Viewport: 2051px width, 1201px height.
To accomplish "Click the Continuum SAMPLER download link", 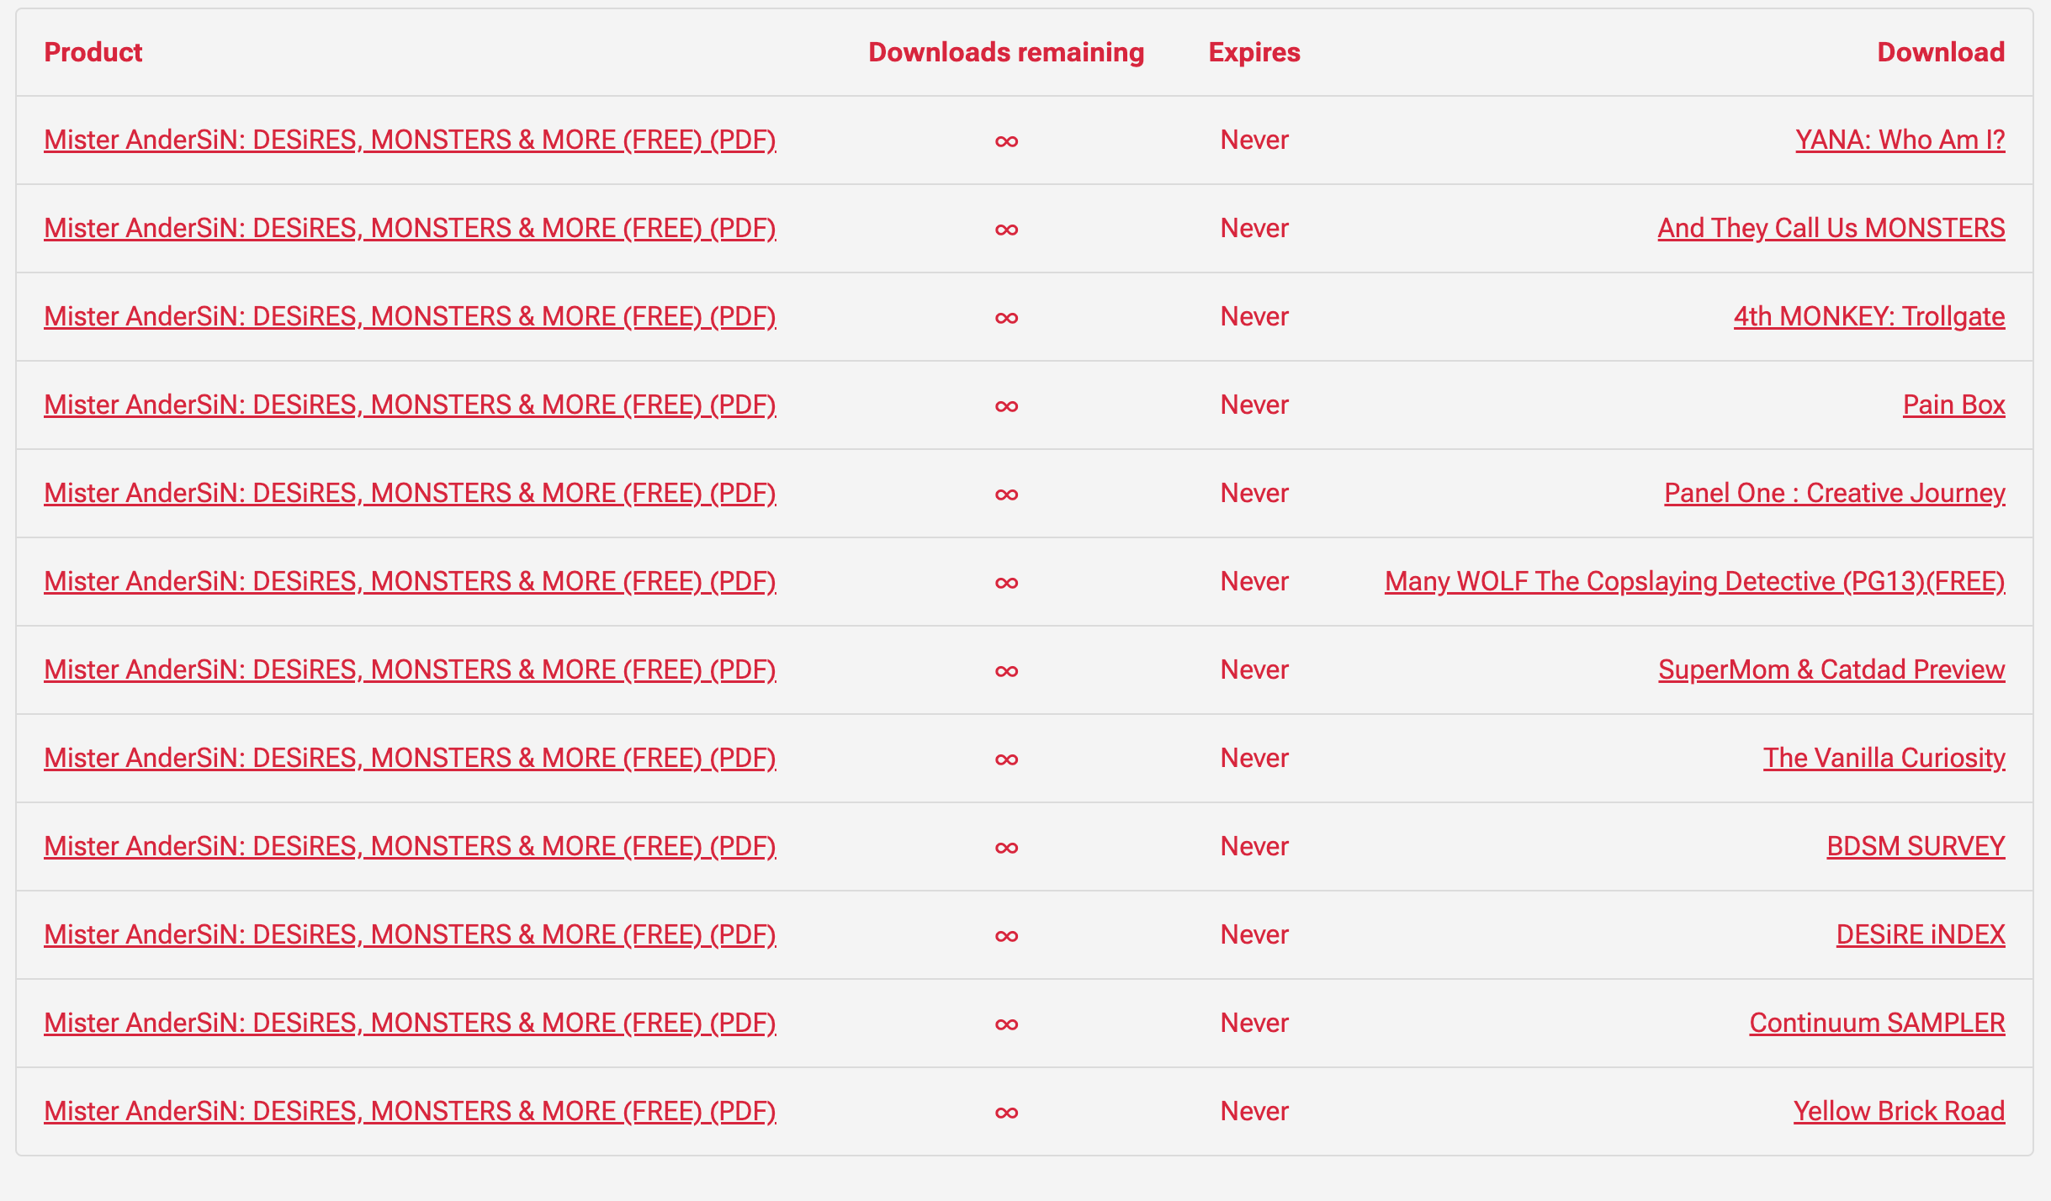I will coord(1877,1023).
